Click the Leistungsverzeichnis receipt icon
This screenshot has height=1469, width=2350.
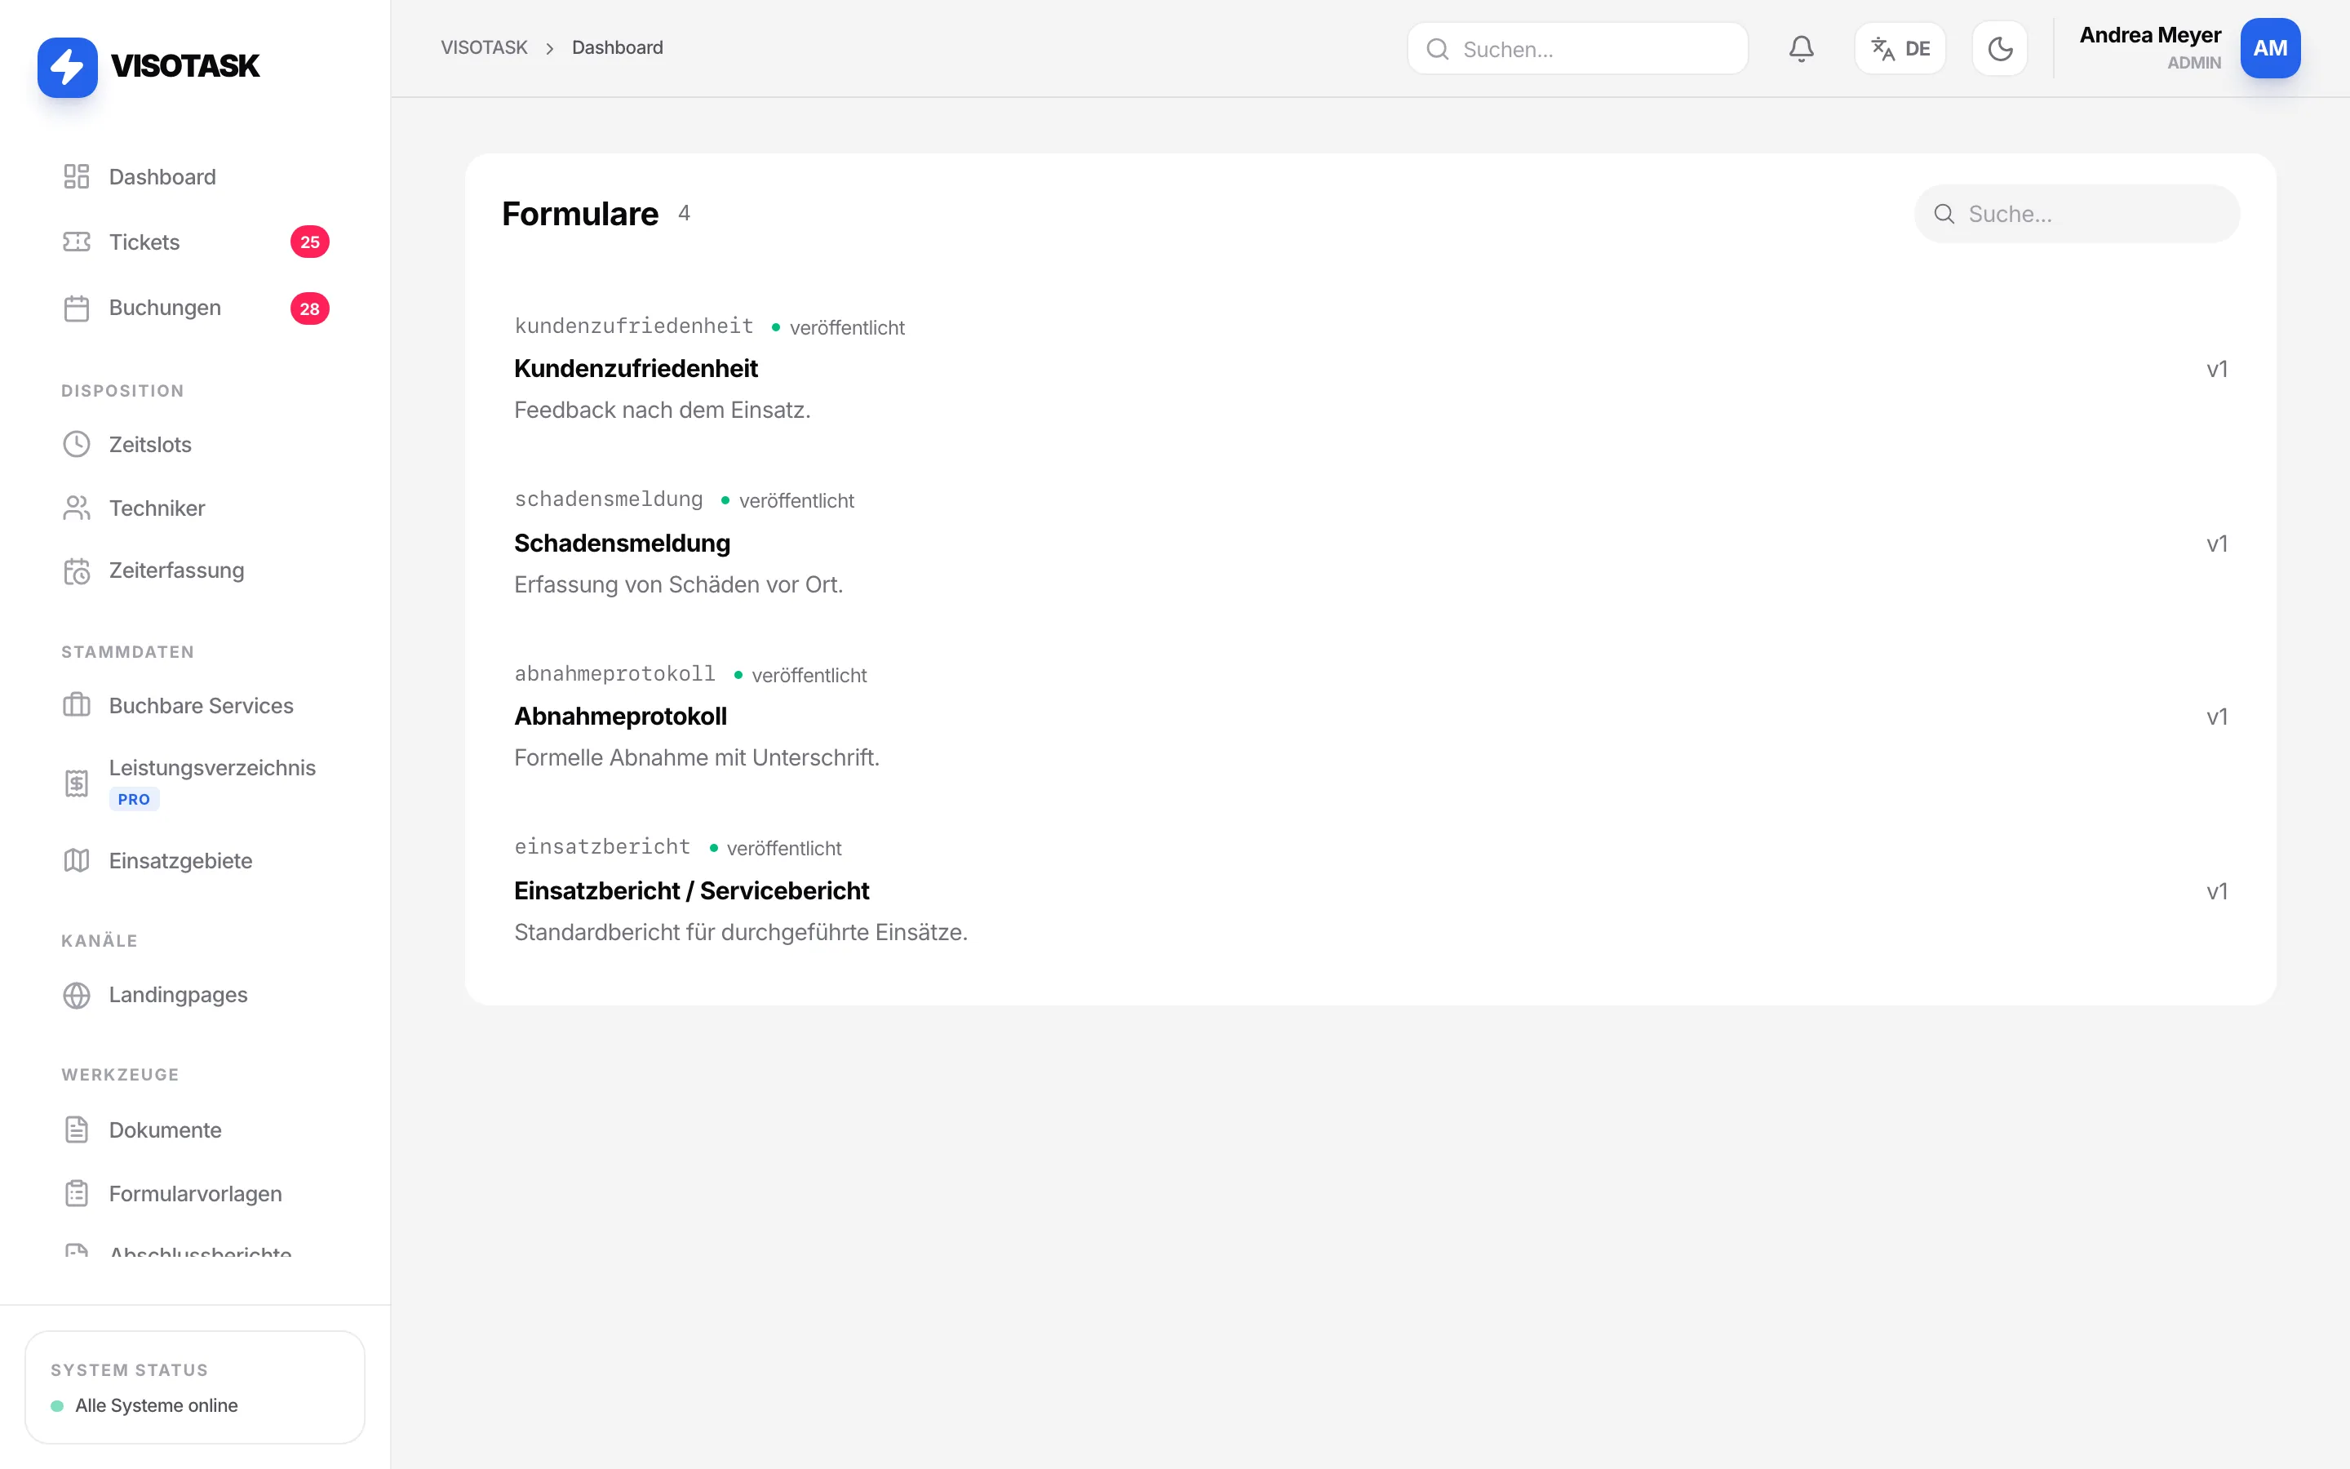pyautogui.click(x=77, y=783)
